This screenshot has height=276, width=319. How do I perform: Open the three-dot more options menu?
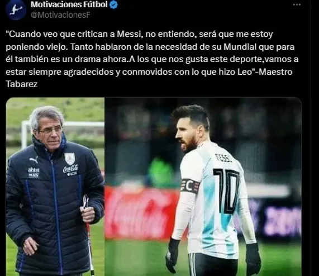[x=297, y=4]
